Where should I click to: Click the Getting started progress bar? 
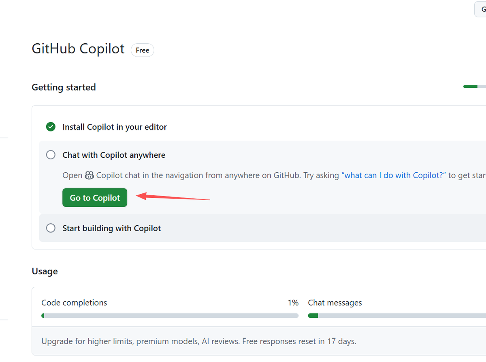click(475, 86)
